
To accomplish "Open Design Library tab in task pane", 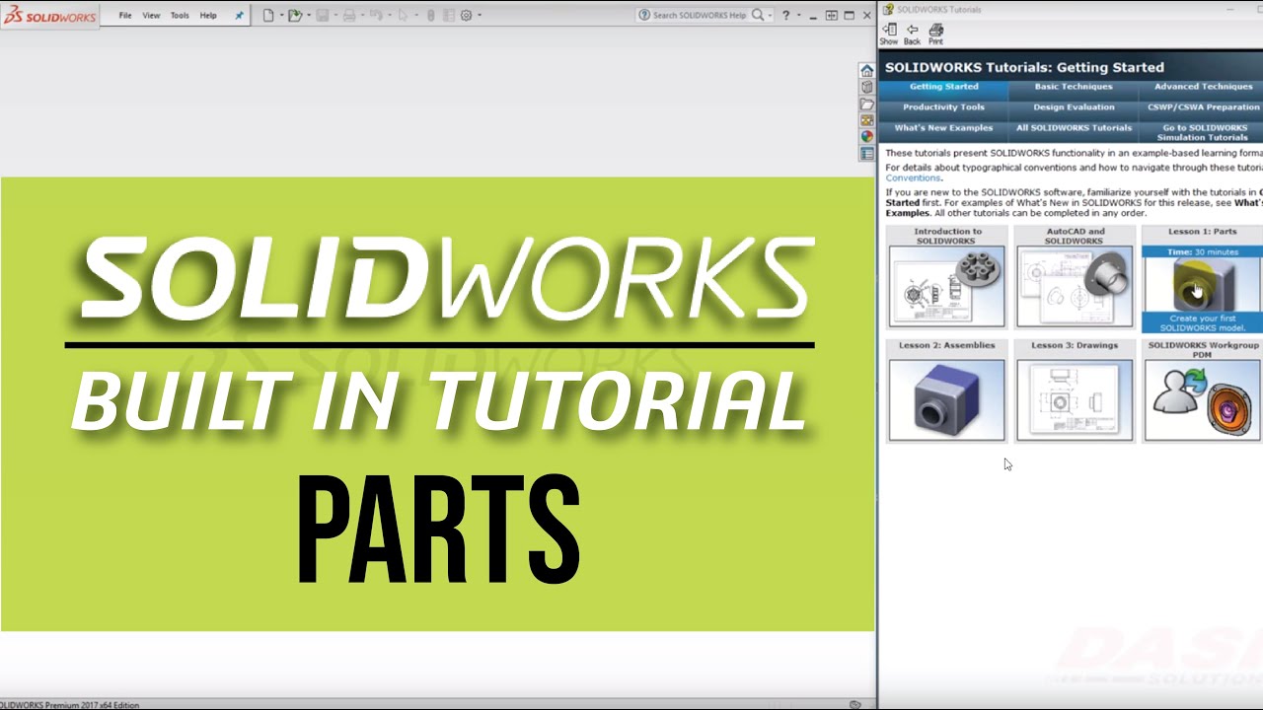I will [866, 88].
